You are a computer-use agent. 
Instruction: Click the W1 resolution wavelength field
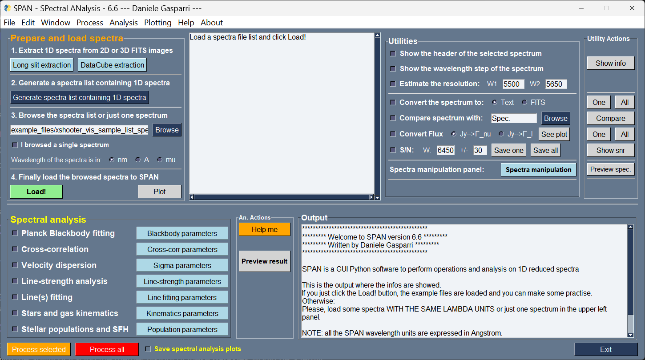point(513,84)
